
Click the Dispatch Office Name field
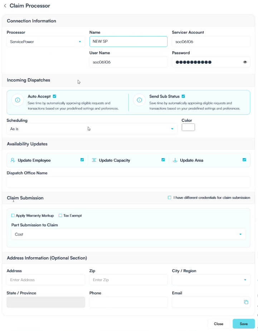(128, 182)
